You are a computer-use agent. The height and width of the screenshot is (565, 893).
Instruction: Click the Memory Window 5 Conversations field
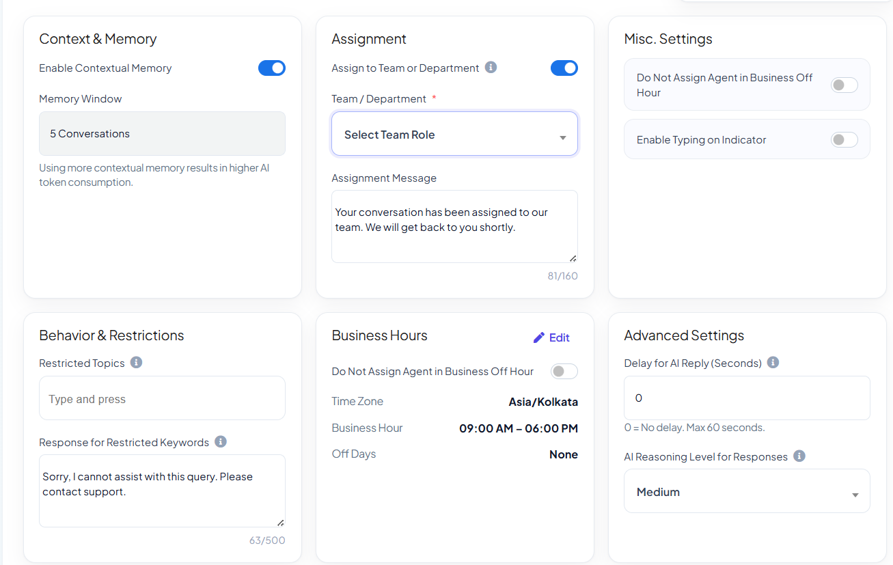[162, 133]
